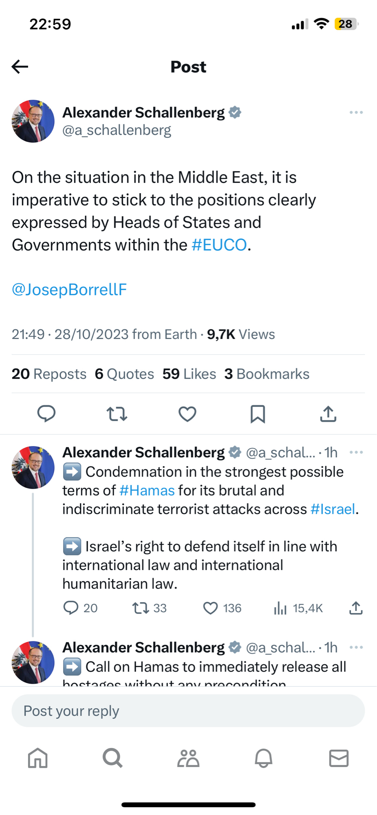Open more options on first thread reply
Image resolution: width=377 pixels, height=815 pixels.
pos(356,452)
